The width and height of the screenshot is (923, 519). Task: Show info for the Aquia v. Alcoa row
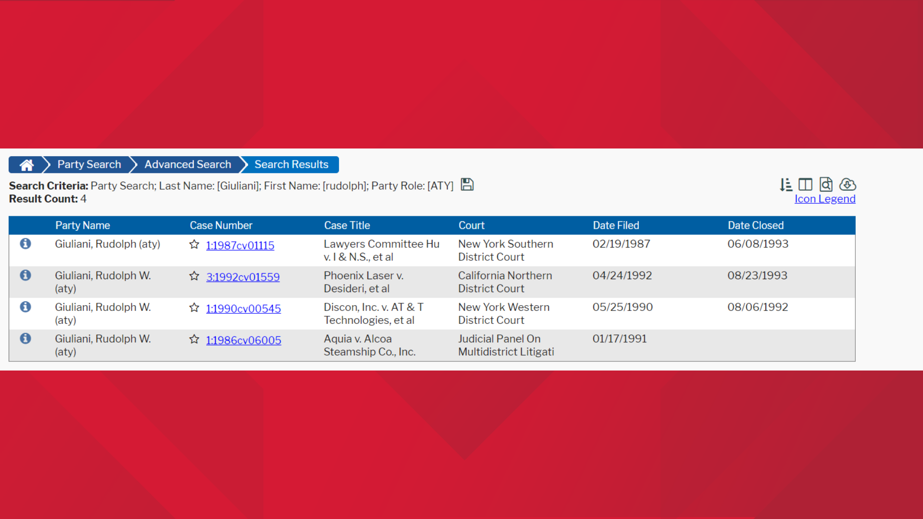(x=25, y=338)
